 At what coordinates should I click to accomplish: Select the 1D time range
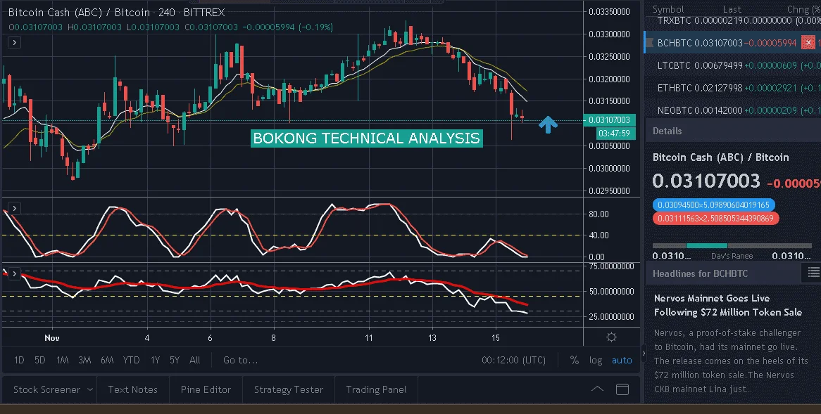19,360
